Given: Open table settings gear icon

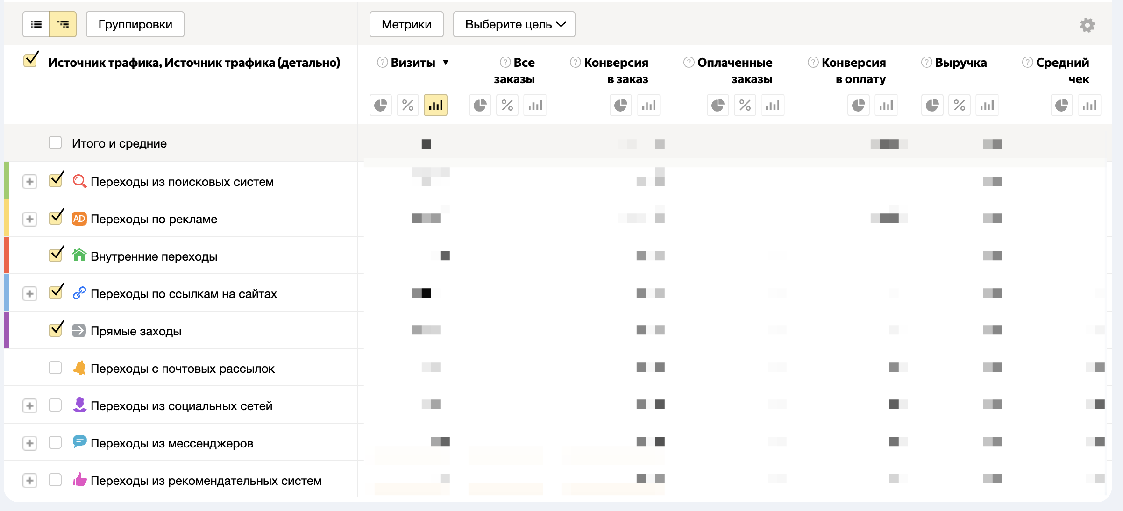Looking at the screenshot, I should click(1087, 25).
